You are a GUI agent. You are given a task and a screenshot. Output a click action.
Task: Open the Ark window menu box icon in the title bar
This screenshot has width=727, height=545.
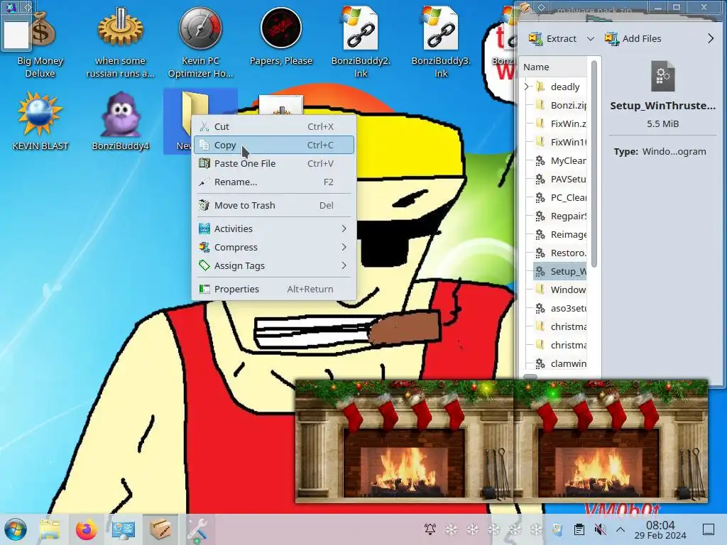(x=525, y=7)
